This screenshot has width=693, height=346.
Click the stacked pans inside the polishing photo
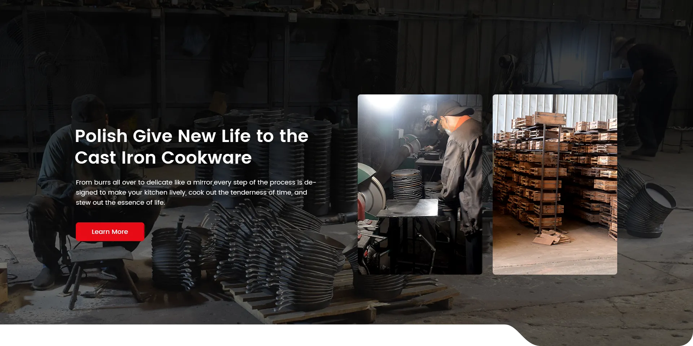point(406,184)
